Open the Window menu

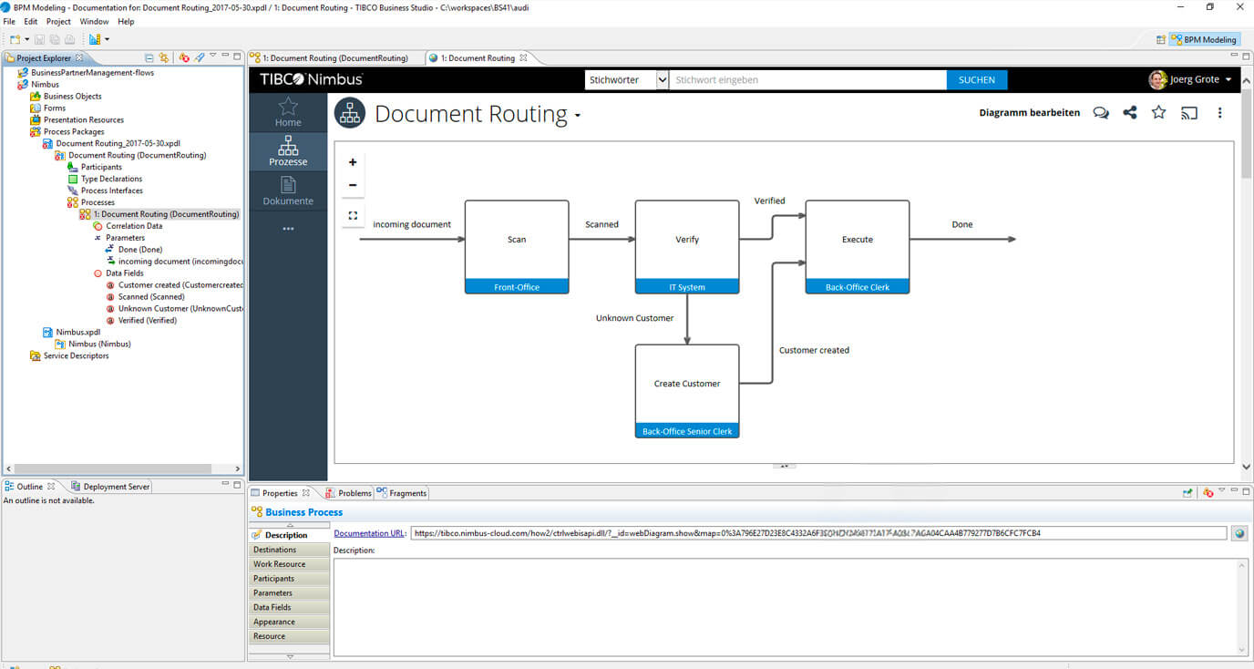tap(94, 21)
